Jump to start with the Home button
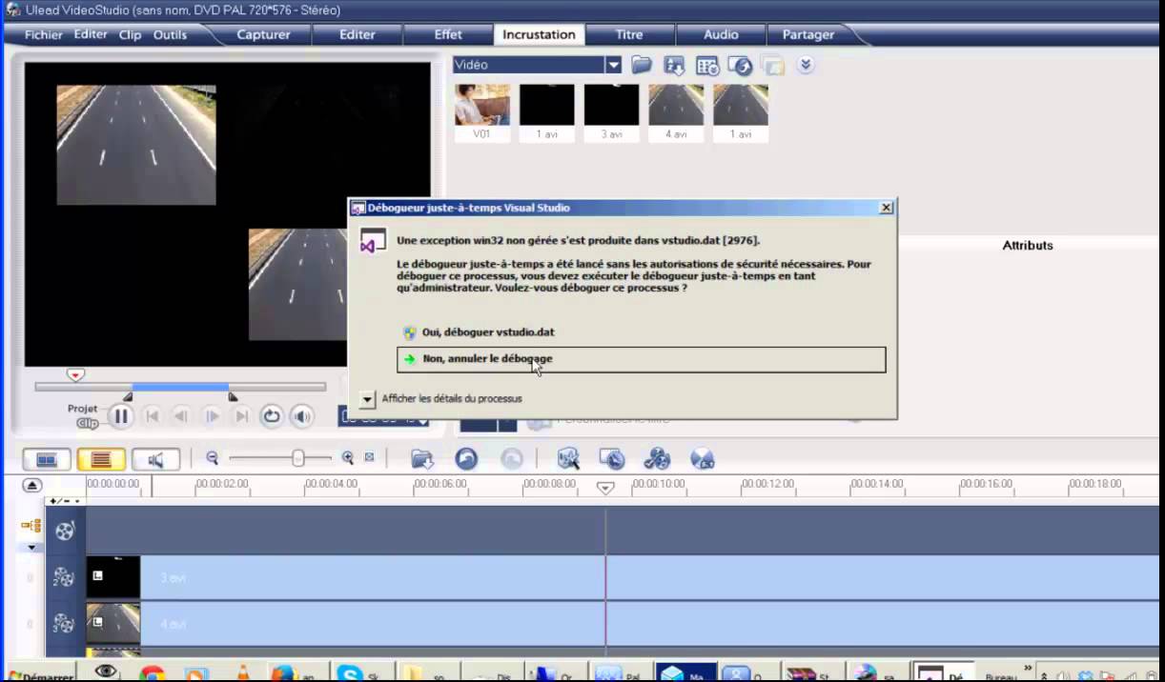 [152, 416]
